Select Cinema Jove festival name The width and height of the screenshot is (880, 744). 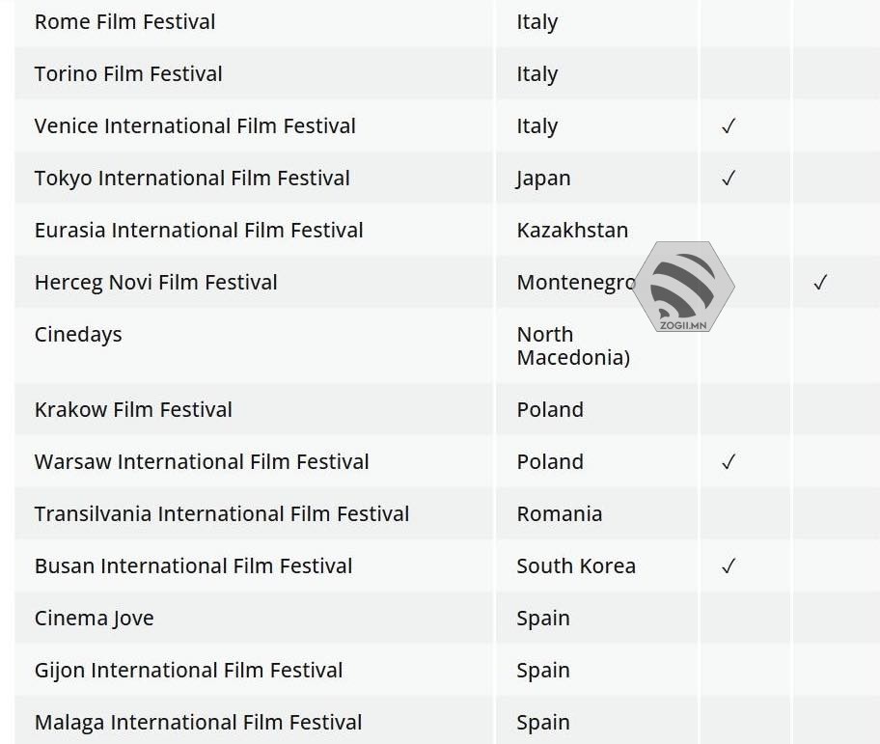pos(94,619)
